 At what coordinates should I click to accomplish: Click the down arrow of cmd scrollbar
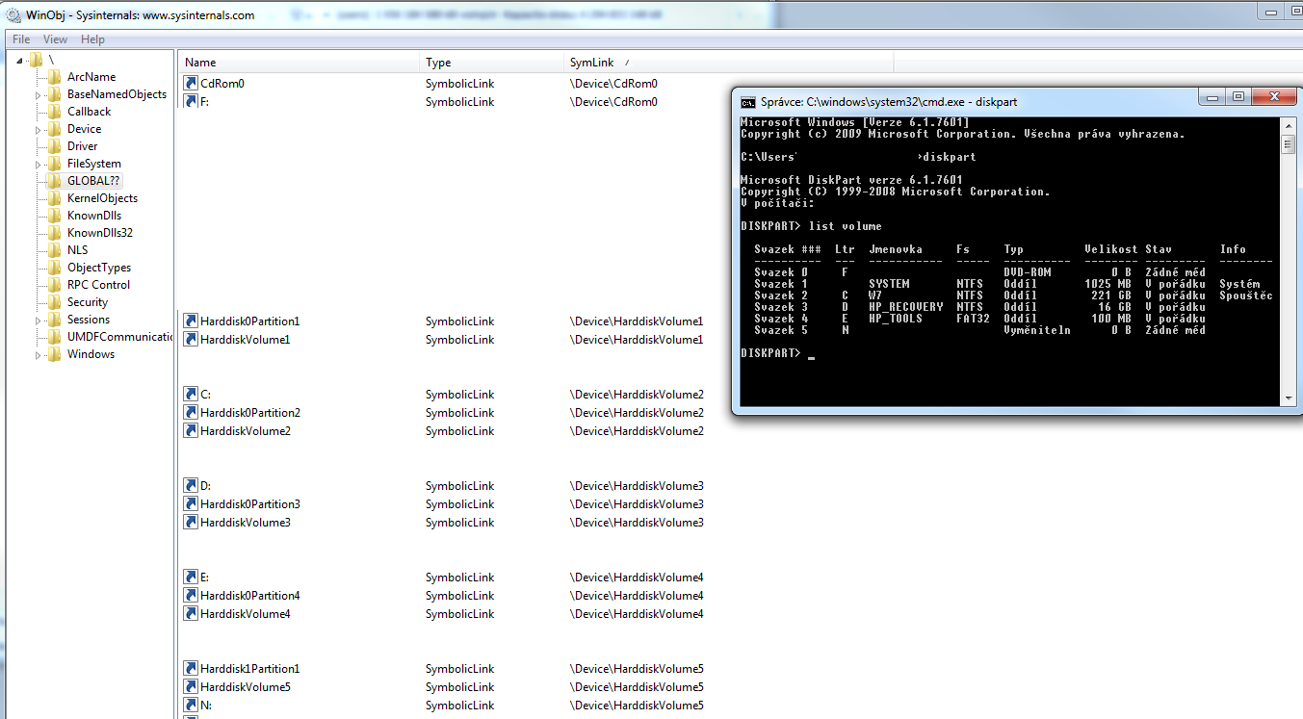click(x=1289, y=398)
